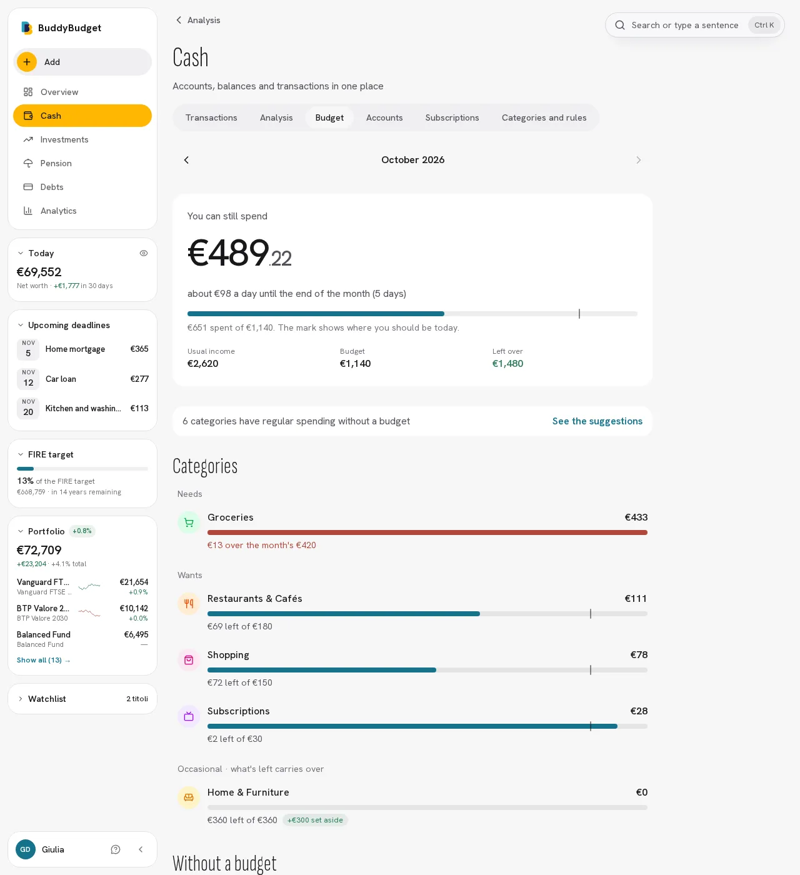
Task: Click the Restaurants & Cafés fork icon
Action: pyautogui.click(x=189, y=604)
